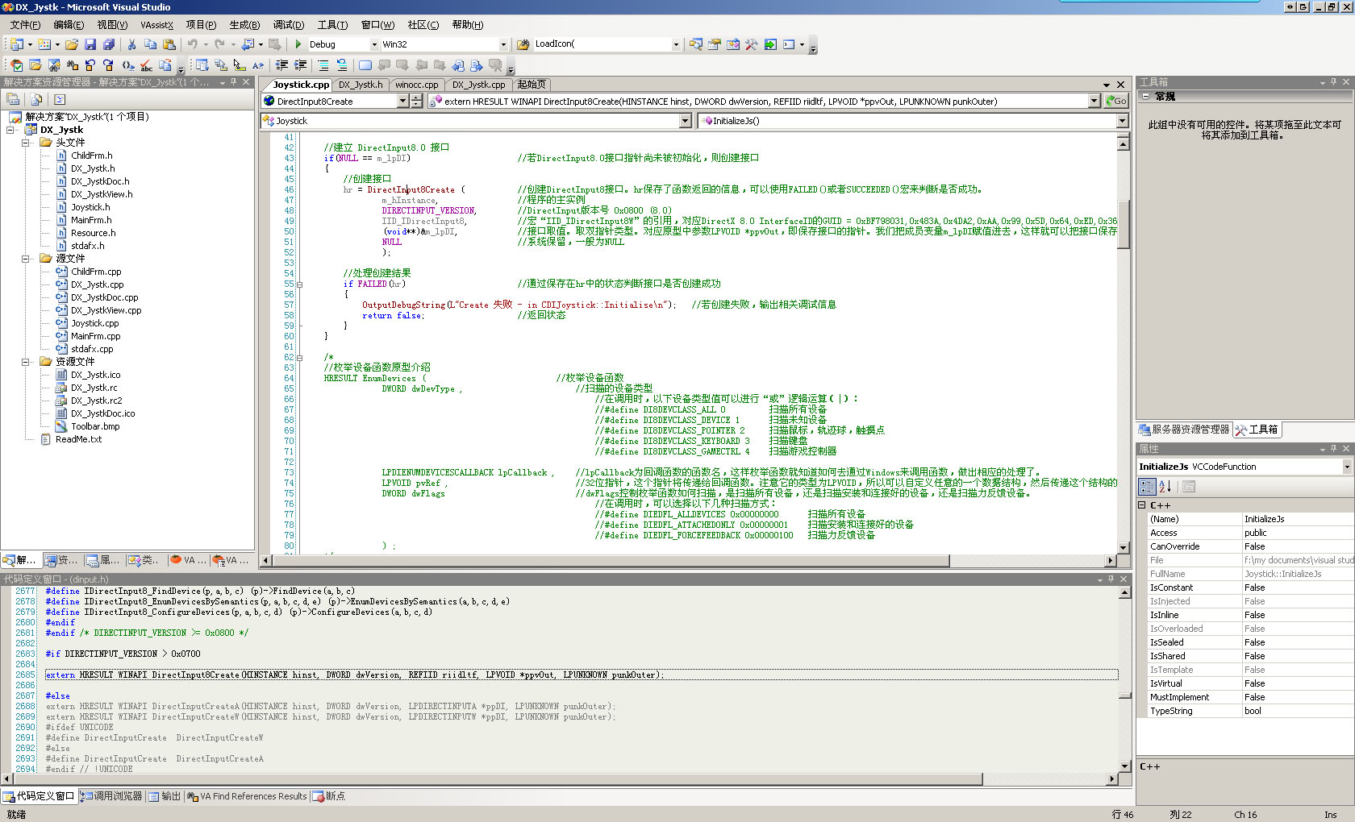Open the Win32 platform dropdown
The height and width of the screenshot is (822, 1355).
click(x=503, y=44)
